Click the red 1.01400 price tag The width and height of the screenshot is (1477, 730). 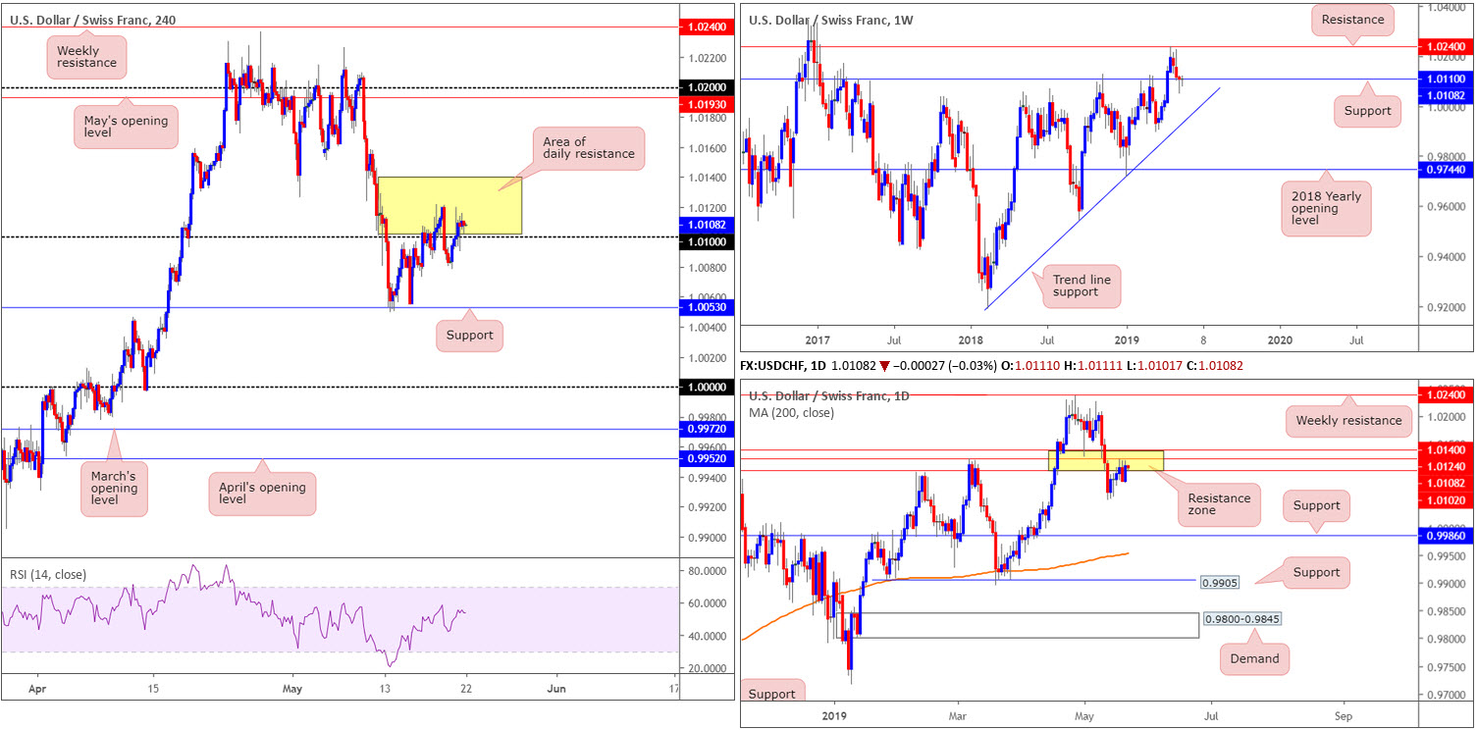(1448, 450)
